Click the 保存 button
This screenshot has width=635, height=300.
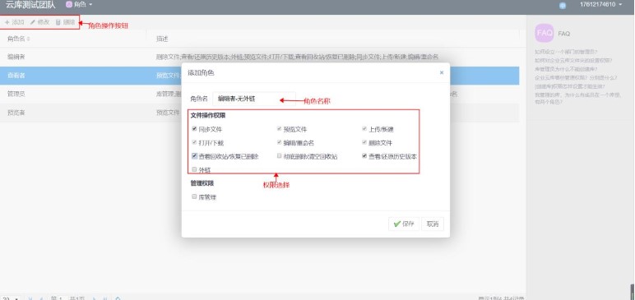pyautogui.click(x=404, y=224)
